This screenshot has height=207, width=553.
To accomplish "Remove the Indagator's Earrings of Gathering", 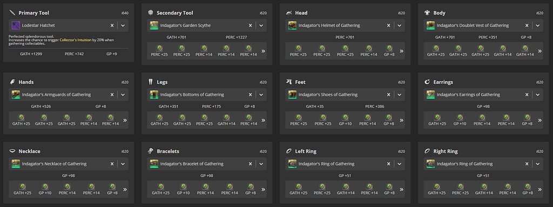I will point(527,95).
